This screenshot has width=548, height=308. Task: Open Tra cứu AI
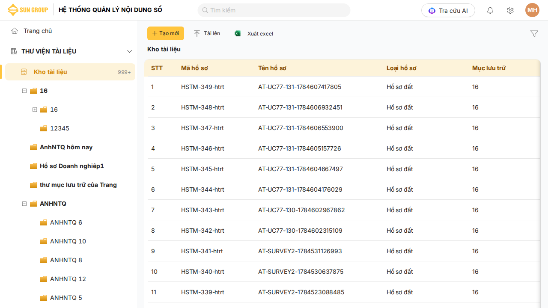pyautogui.click(x=448, y=10)
